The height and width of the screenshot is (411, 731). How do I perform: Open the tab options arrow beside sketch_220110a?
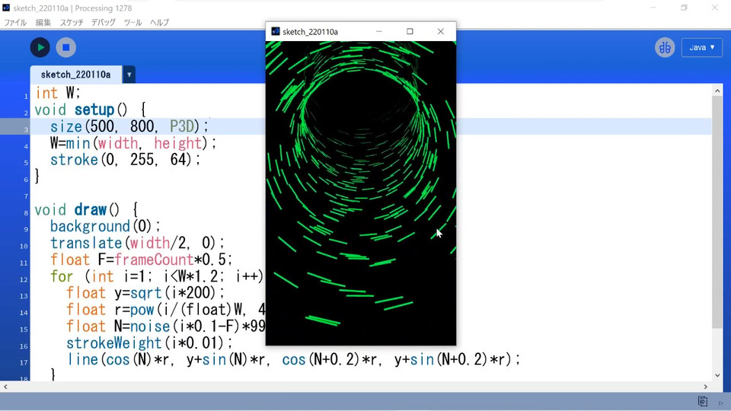click(x=129, y=75)
